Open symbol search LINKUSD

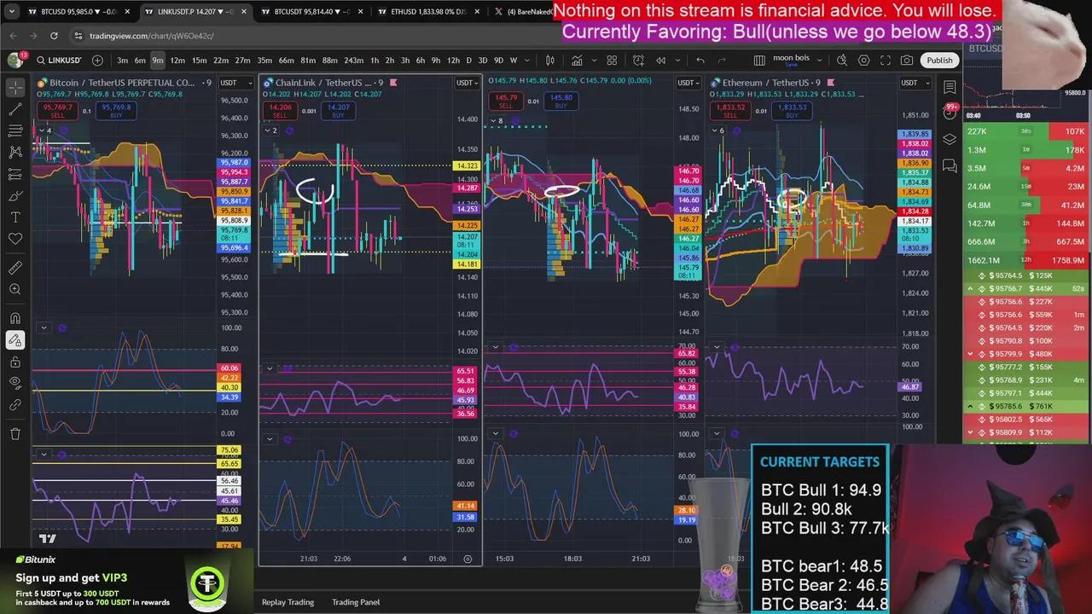pos(58,61)
